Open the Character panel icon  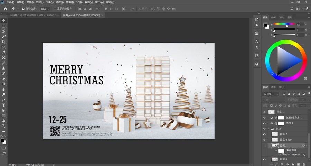[x=257, y=41]
